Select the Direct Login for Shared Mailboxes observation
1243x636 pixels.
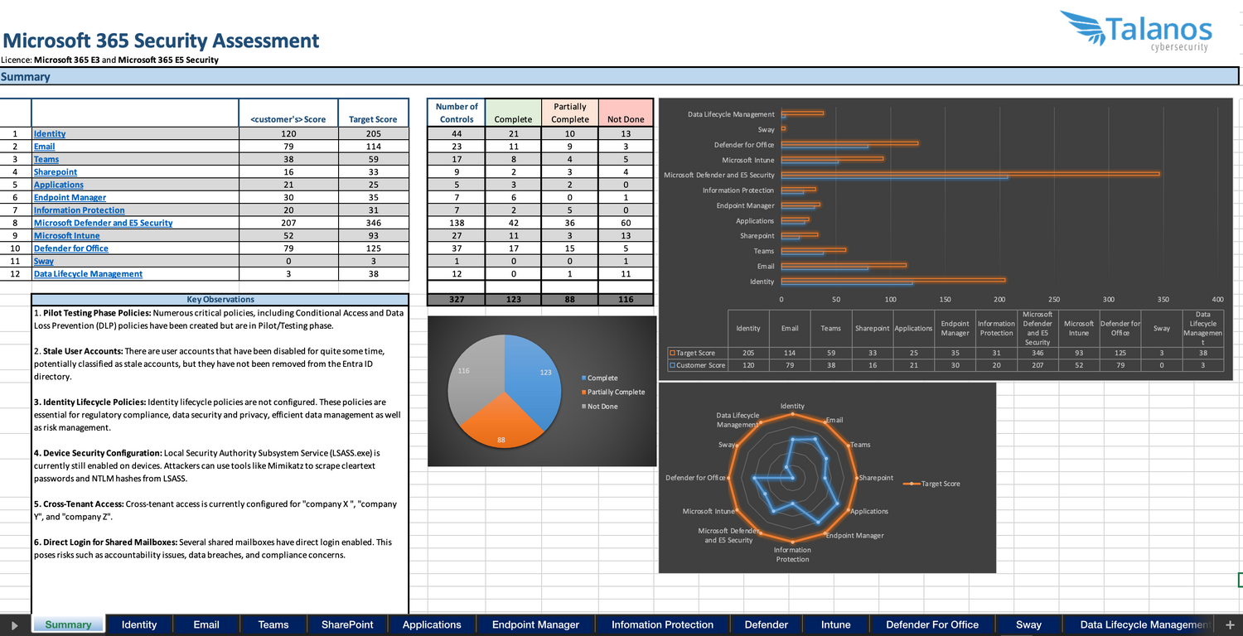pos(213,548)
